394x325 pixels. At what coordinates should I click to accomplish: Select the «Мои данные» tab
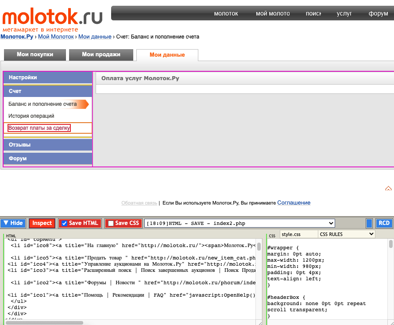[x=167, y=55]
